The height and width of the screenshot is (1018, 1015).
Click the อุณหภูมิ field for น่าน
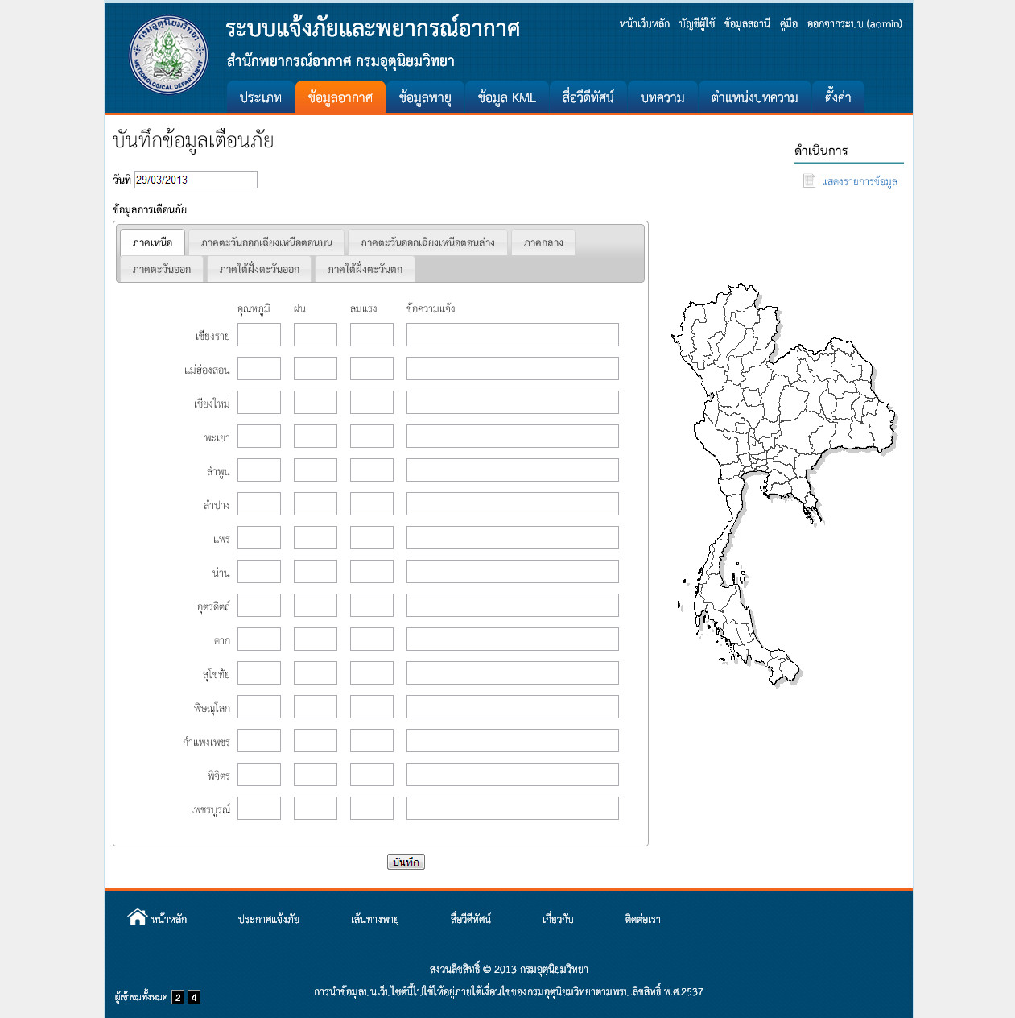tap(259, 572)
